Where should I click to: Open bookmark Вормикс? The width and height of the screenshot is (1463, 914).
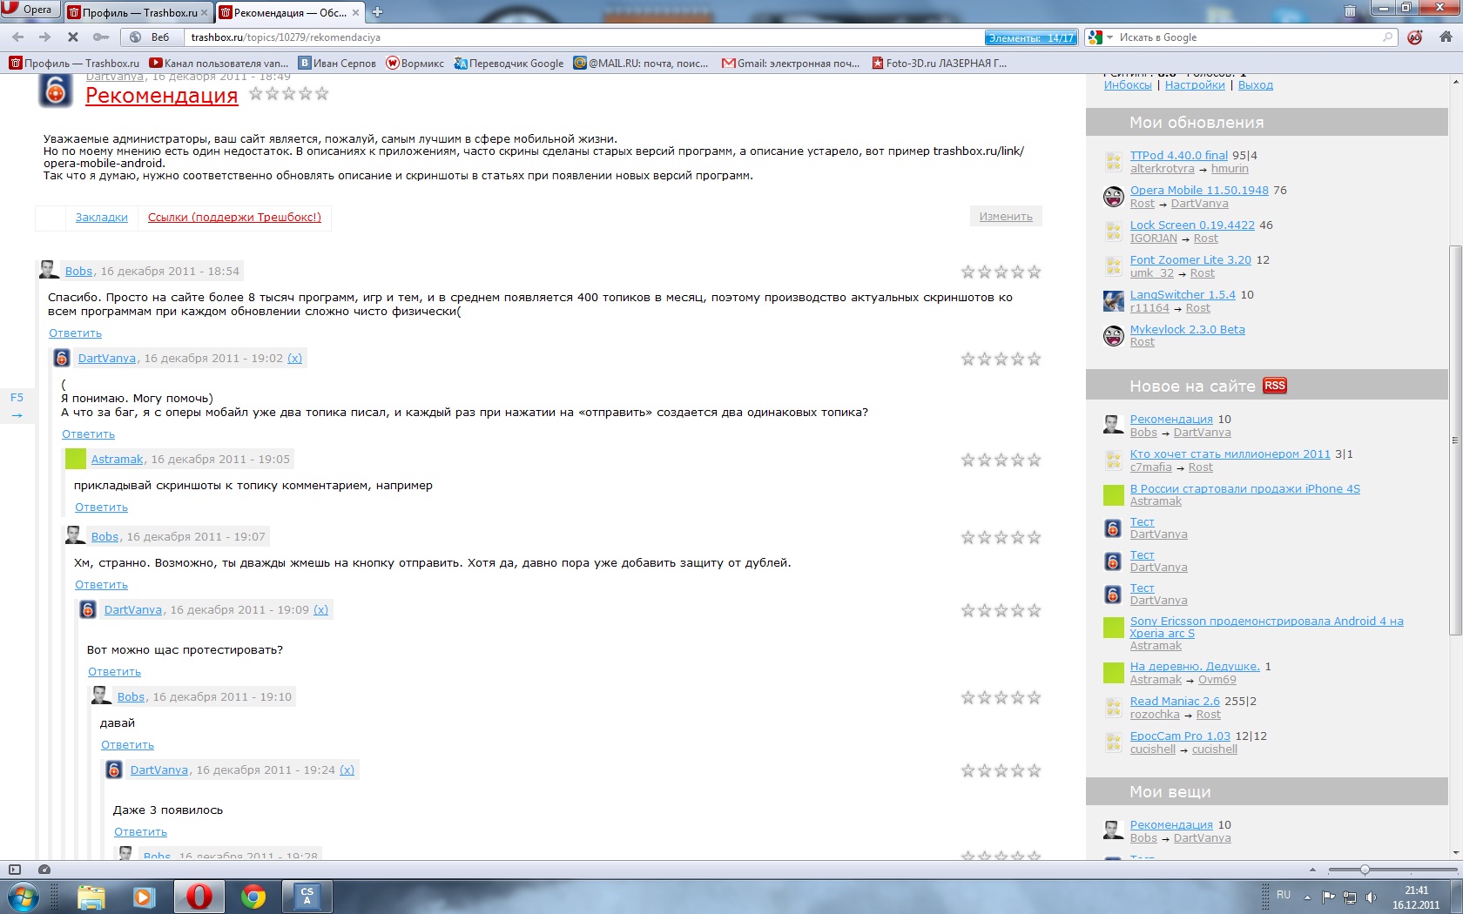415,63
